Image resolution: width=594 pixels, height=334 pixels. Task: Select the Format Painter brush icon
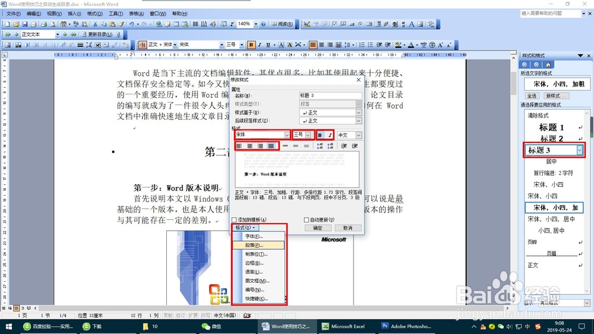pyautogui.click(x=121, y=24)
